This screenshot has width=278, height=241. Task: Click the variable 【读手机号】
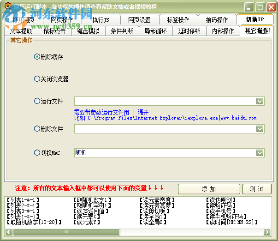tap(221, 211)
